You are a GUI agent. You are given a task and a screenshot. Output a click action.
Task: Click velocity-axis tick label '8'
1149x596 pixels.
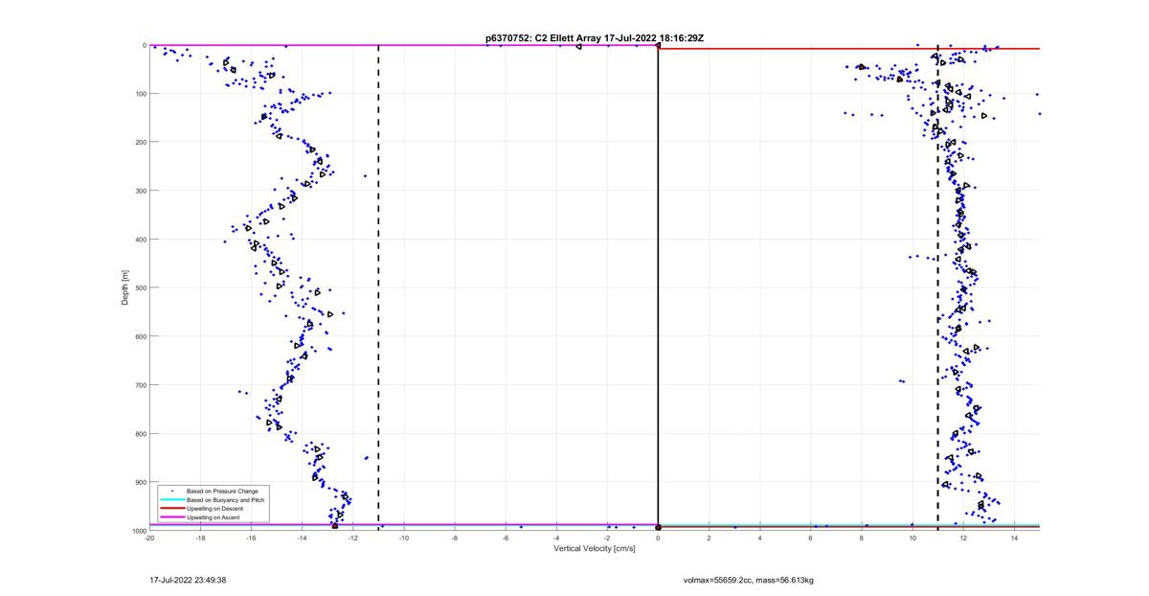point(862,539)
